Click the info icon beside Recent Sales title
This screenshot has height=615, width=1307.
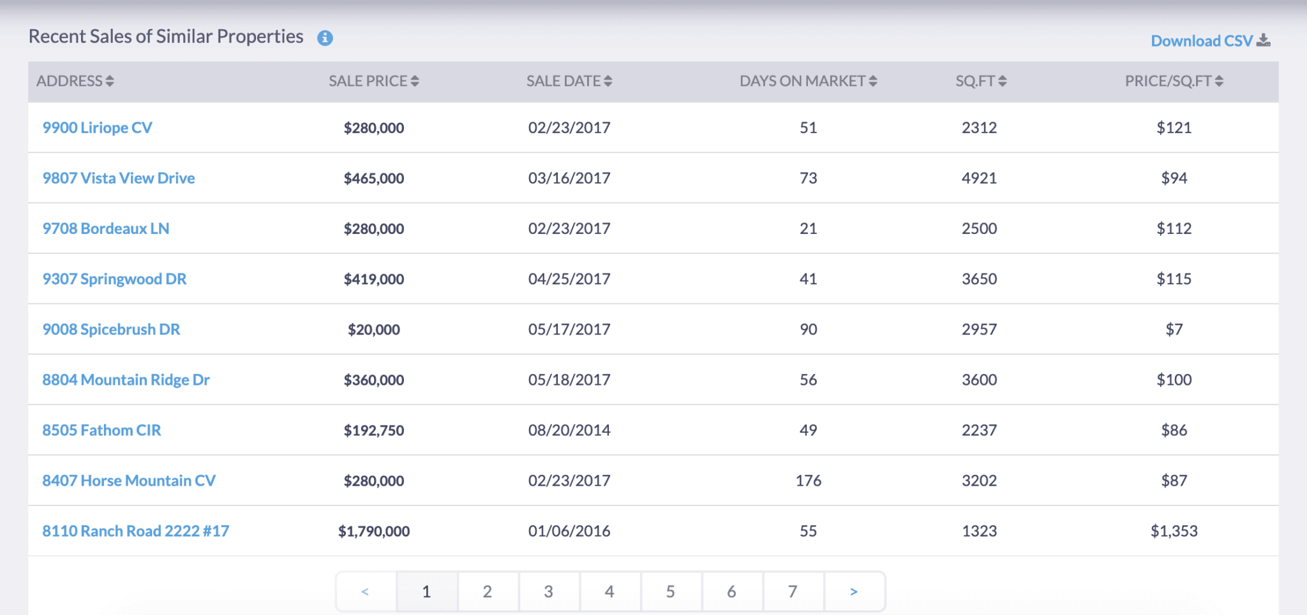[x=325, y=38]
